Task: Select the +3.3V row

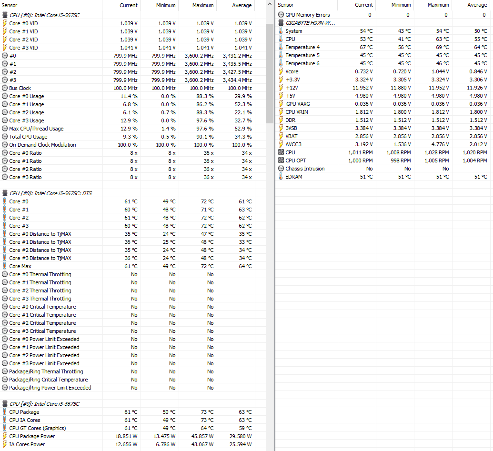Action: (384, 80)
